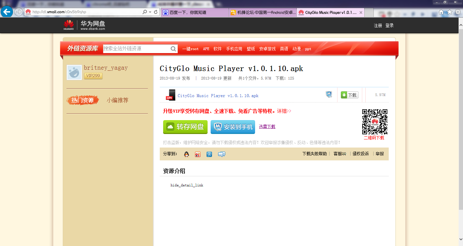Screen dimensions: 463x246
Task: Click the 二维码下载 label
Action: click(x=374, y=138)
